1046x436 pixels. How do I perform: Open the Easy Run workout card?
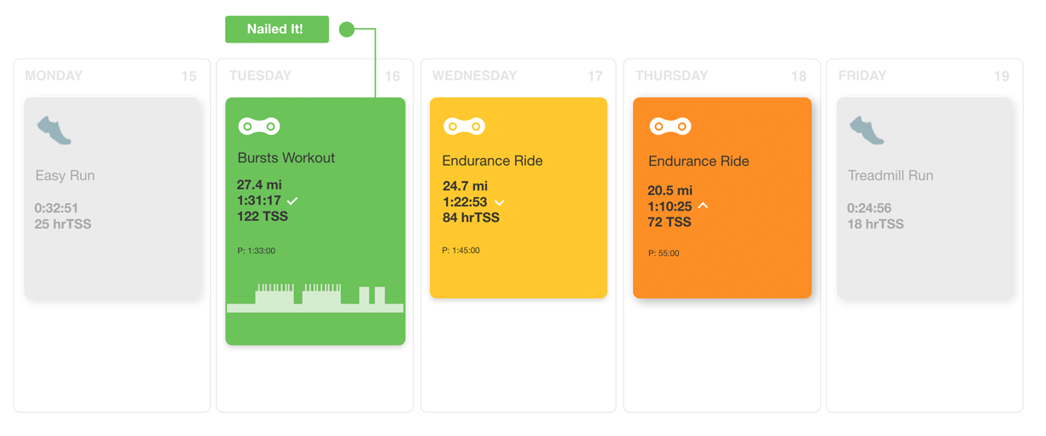pos(112,197)
